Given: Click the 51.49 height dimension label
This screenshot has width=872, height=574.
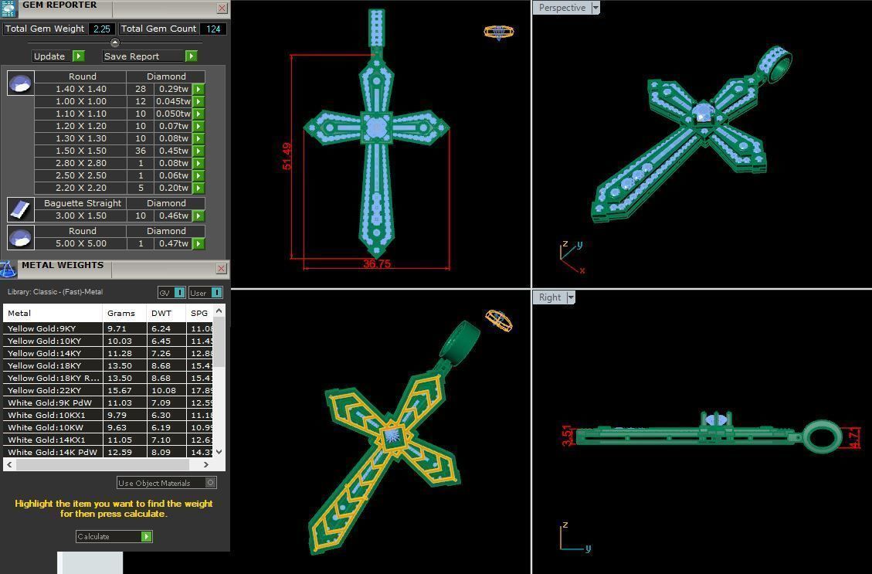Looking at the screenshot, I should click(287, 156).
